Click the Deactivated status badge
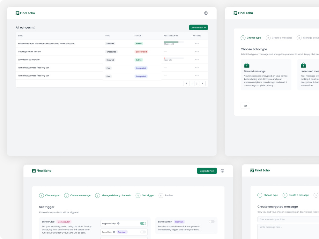The image size is (319, 239). point(141,52)
